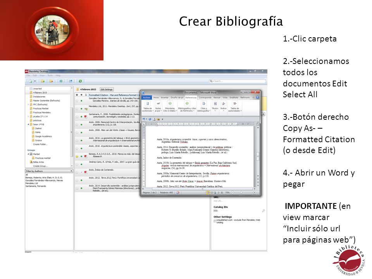
Task: Toggle read status dot for Mendeley Ltd row
Action: [x=82, y=109]
